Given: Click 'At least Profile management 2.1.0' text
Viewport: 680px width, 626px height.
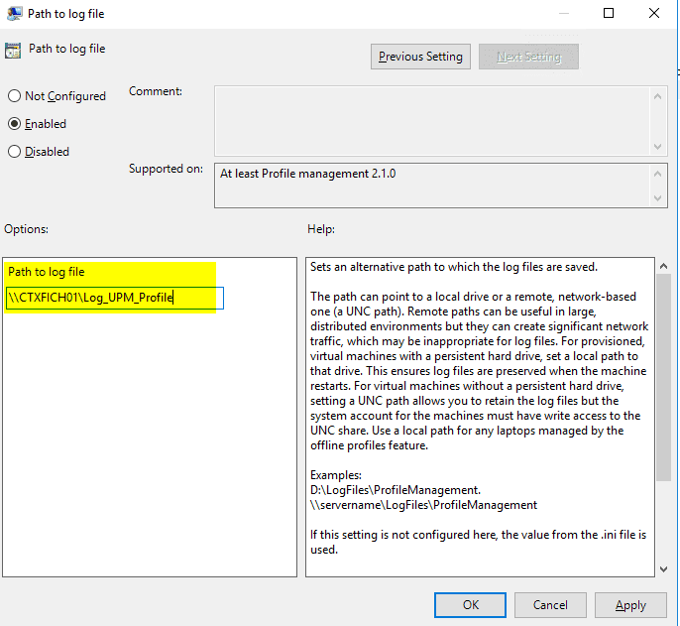Looking at the screenshot, I should pos(307,174).
